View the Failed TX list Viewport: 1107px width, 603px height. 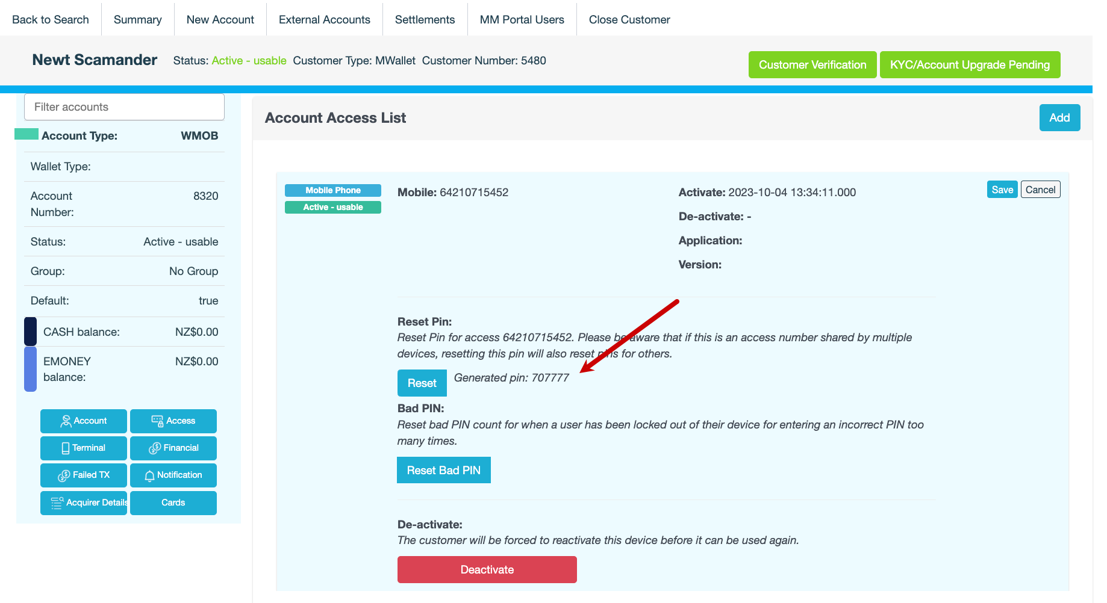pyautogui.click(x=83, y=475)
